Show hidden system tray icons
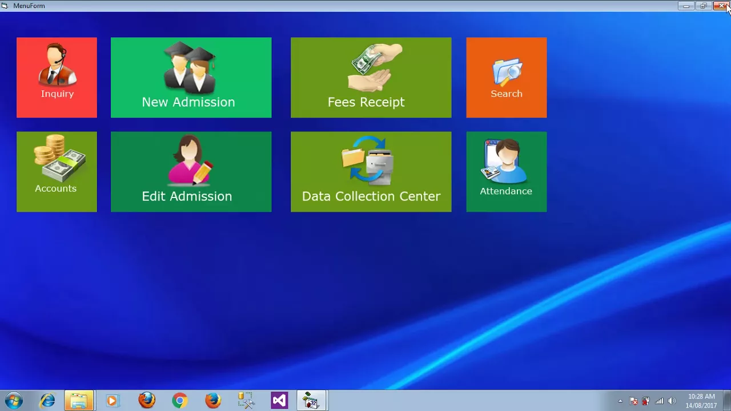 click(x=620, y=401)
